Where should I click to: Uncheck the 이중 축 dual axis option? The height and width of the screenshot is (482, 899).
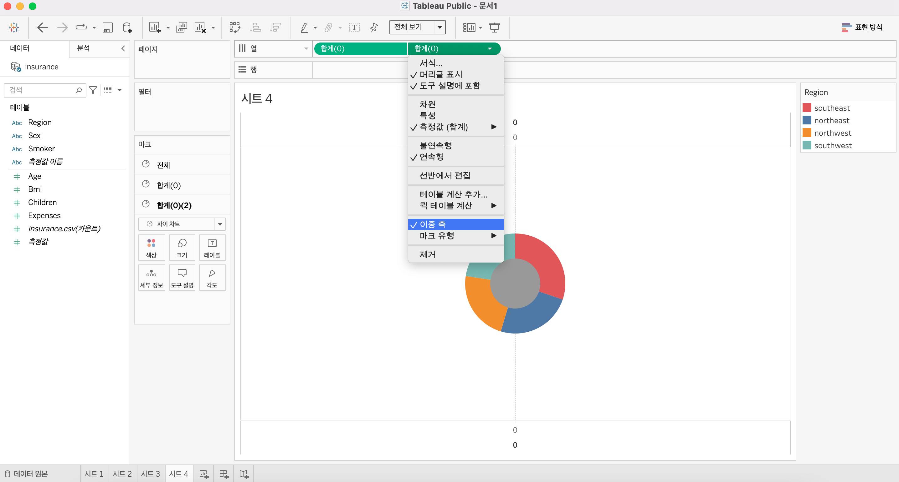click(432, 224)
